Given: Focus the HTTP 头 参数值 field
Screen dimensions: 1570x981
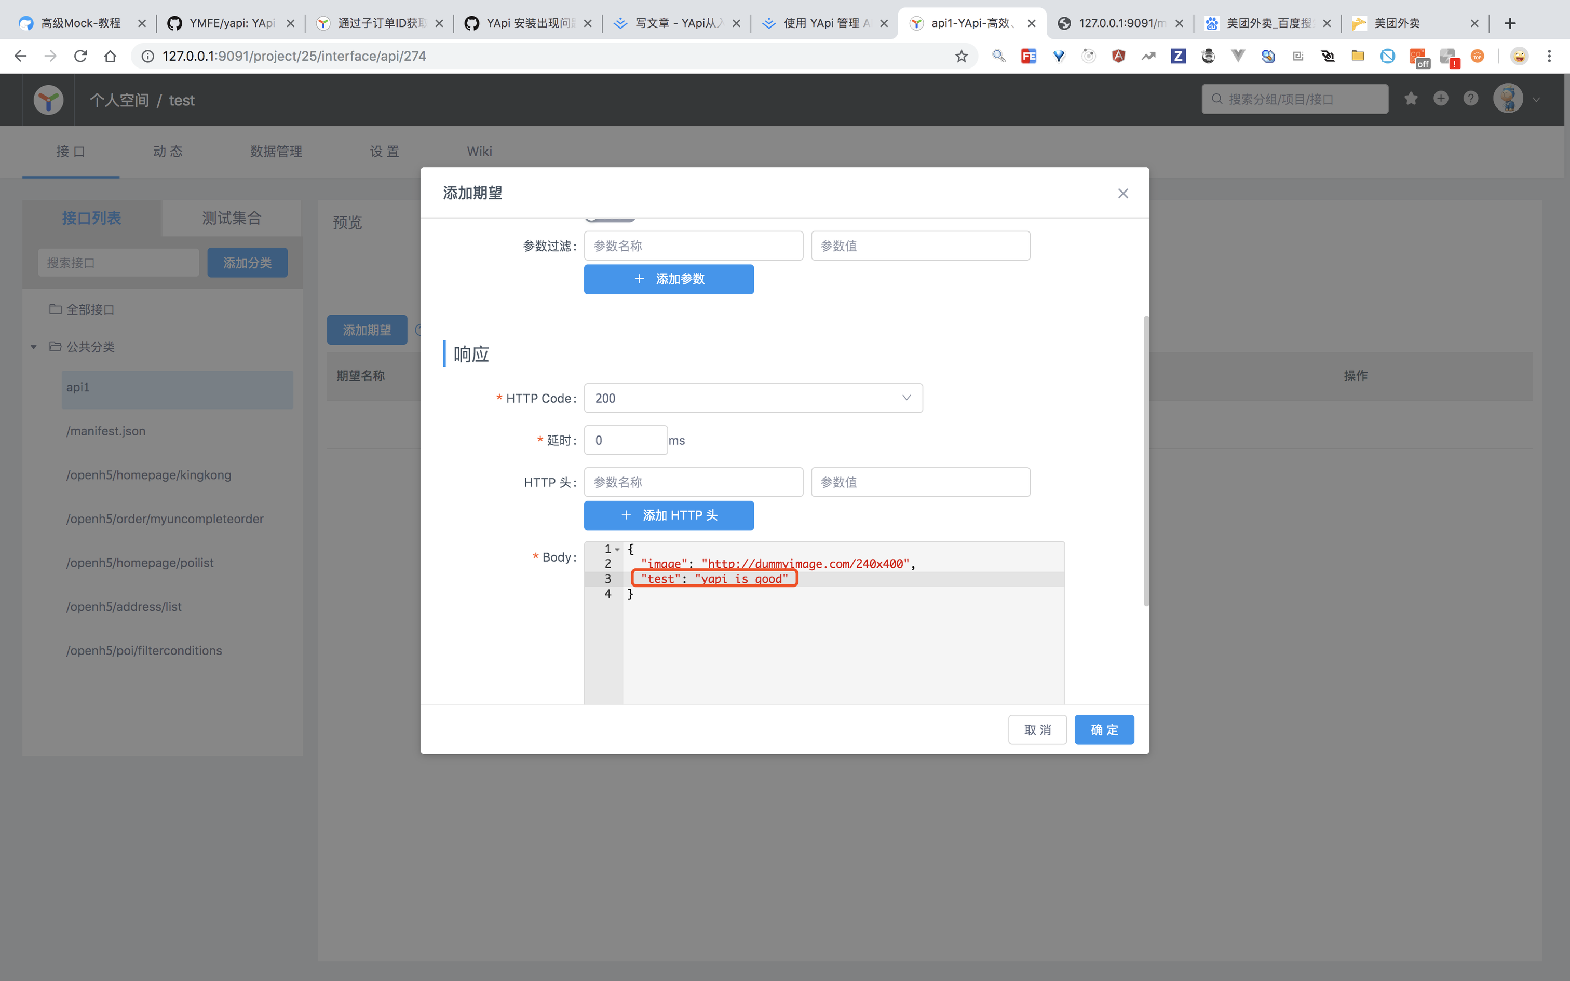Looking at the screenshot, I should [921, 482].
